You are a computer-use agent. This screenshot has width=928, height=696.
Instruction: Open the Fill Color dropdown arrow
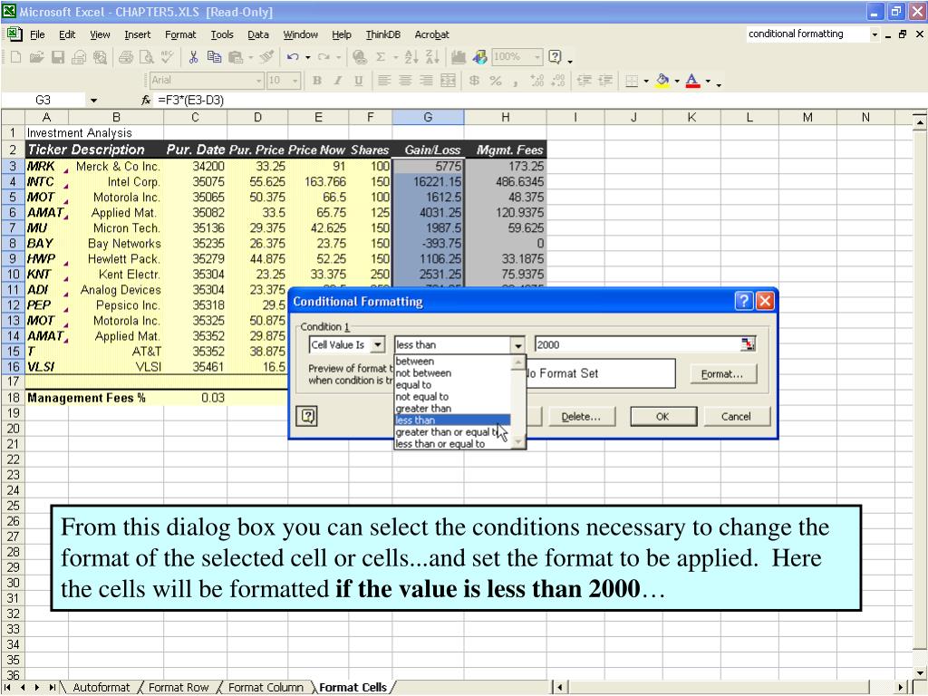coord(676,81)
